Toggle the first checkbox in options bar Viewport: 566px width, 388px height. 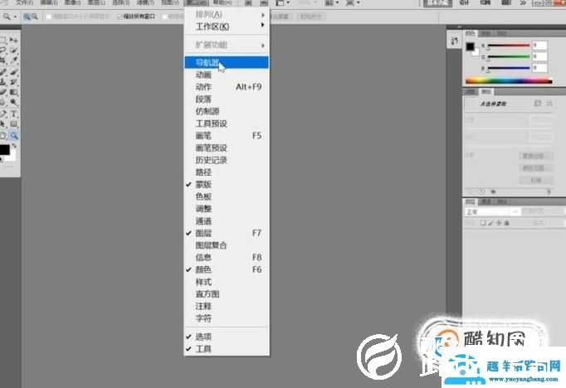(49, 17)
